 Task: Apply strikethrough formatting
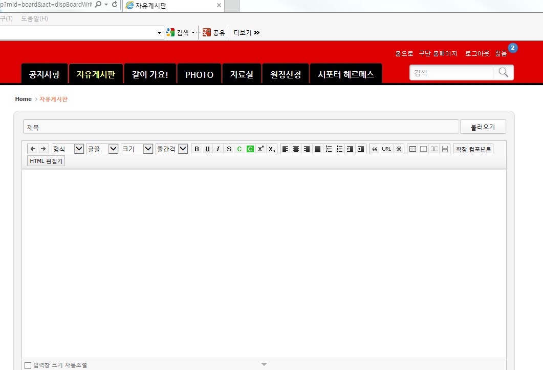229,149
